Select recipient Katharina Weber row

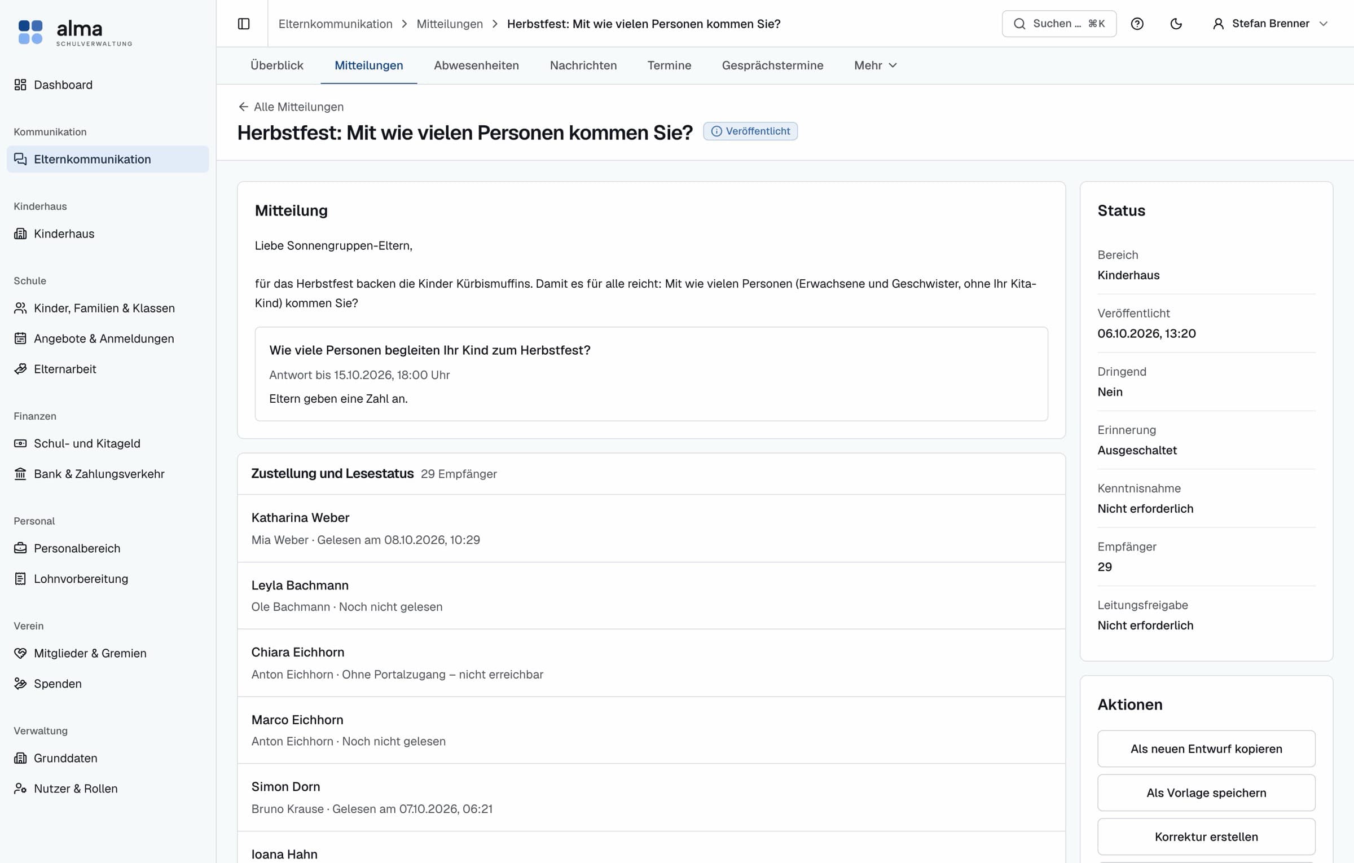(652, 529)
